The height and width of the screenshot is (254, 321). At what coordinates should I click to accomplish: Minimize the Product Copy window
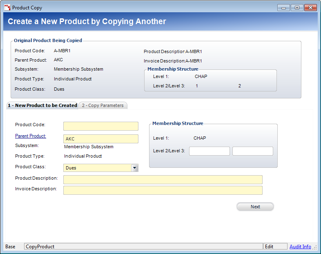tap(283, 7)
